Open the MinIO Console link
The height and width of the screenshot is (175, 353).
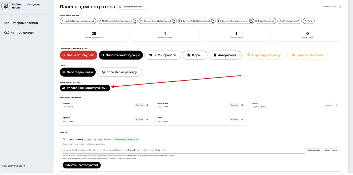[x=115, y=21]
